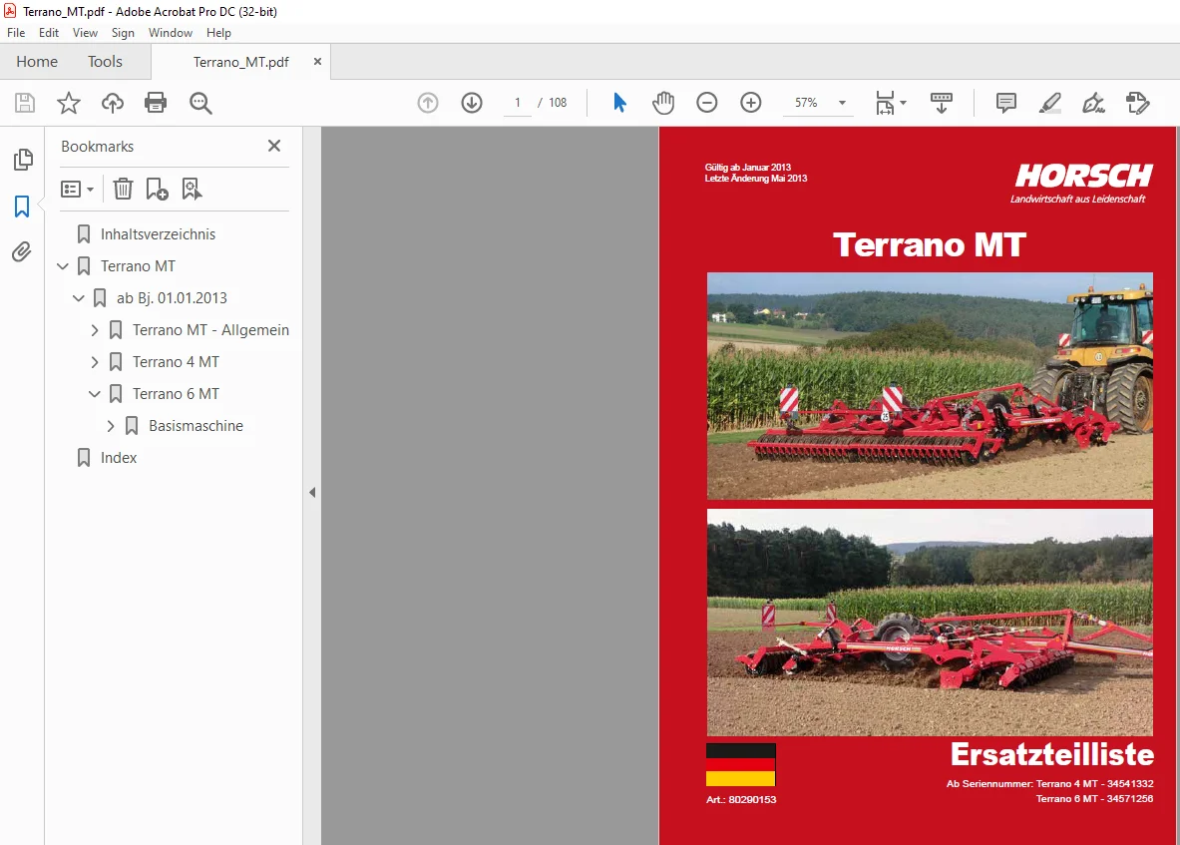Open the View menu
This screenshot has height=845, width=1180.
point(85,33)
